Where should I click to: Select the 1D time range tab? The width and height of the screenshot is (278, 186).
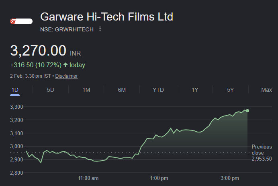click(x=15, y=90)
